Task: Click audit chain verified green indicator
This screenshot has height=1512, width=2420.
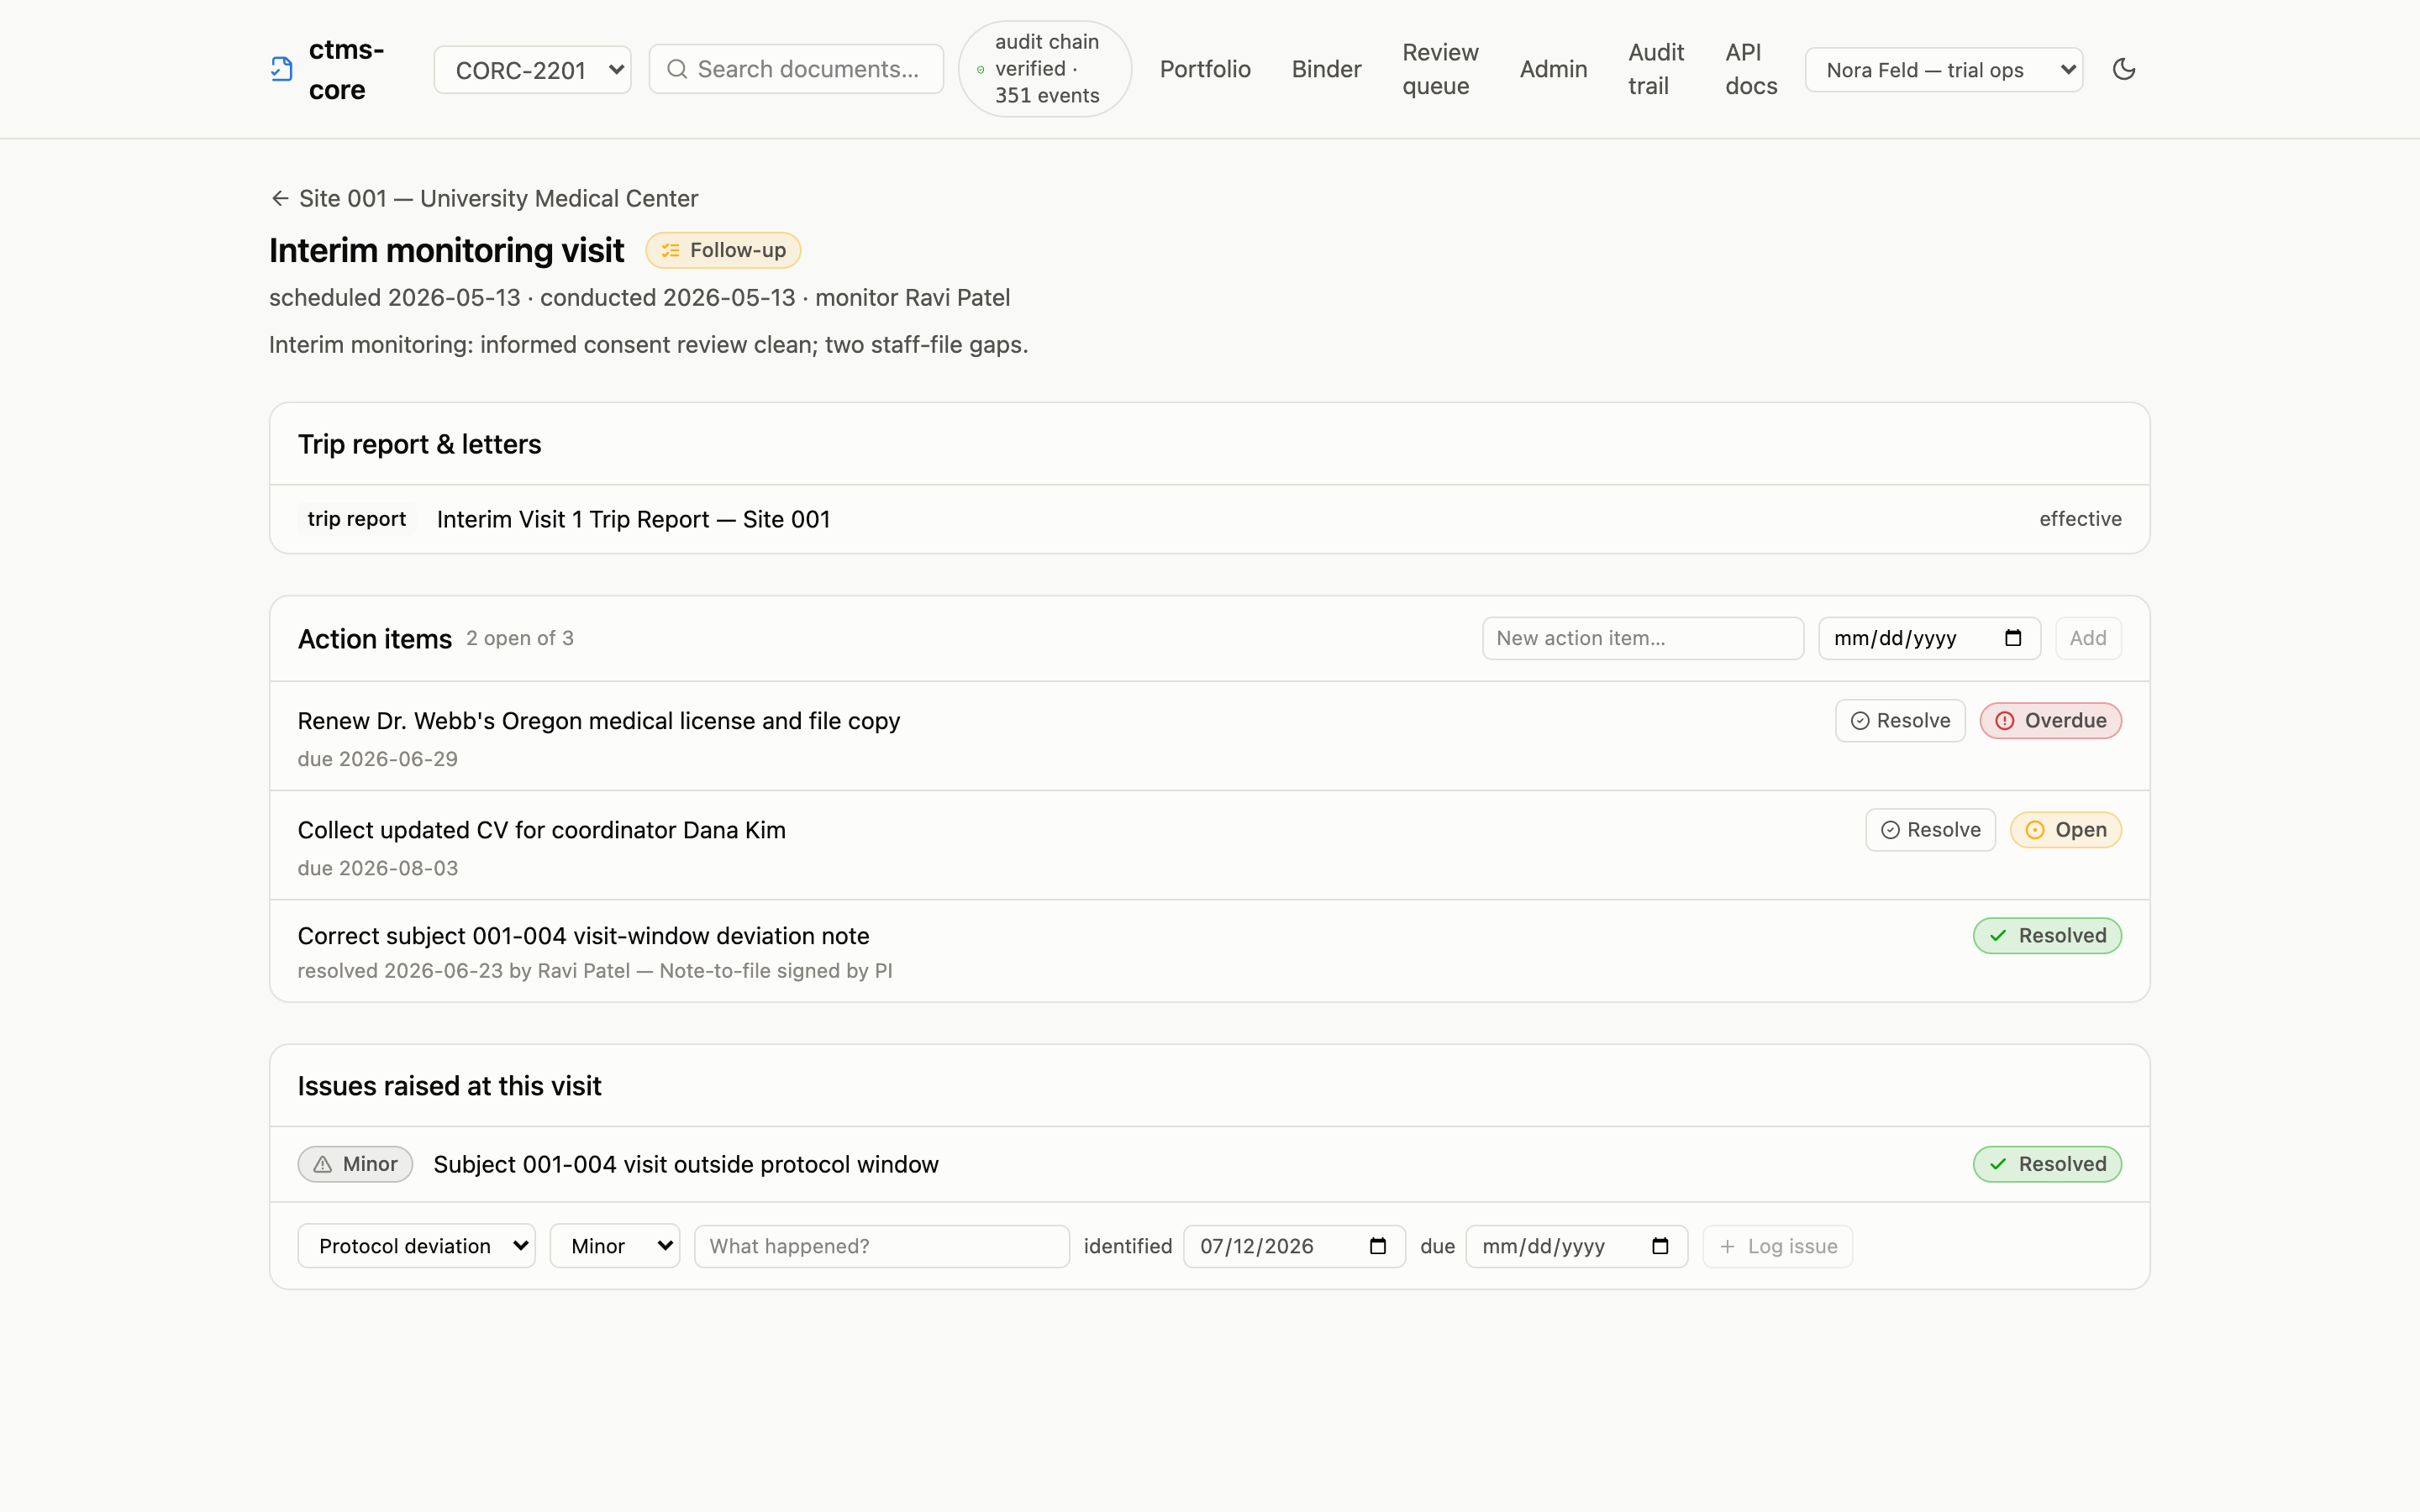Action: [980, 69]
